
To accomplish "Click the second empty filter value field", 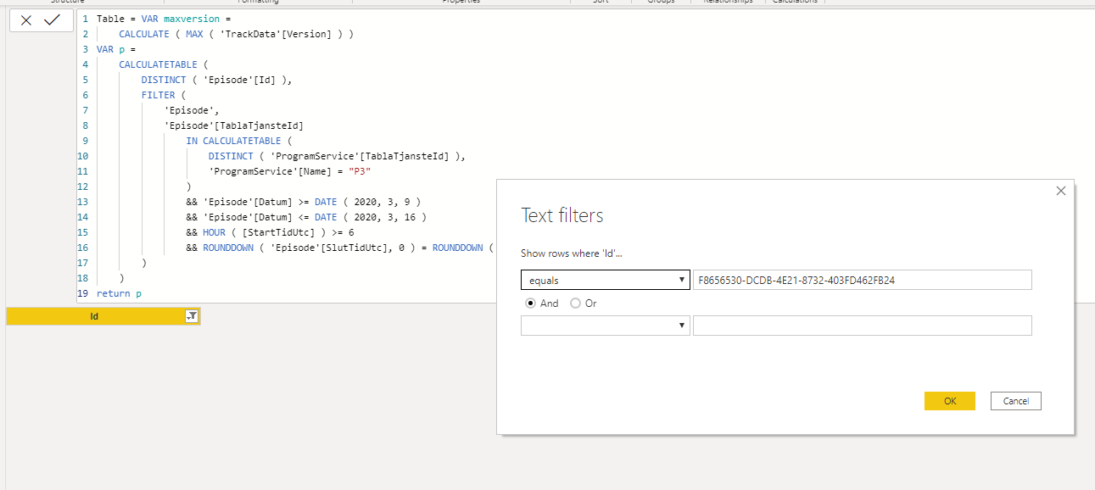I will (x=862, y=326).
